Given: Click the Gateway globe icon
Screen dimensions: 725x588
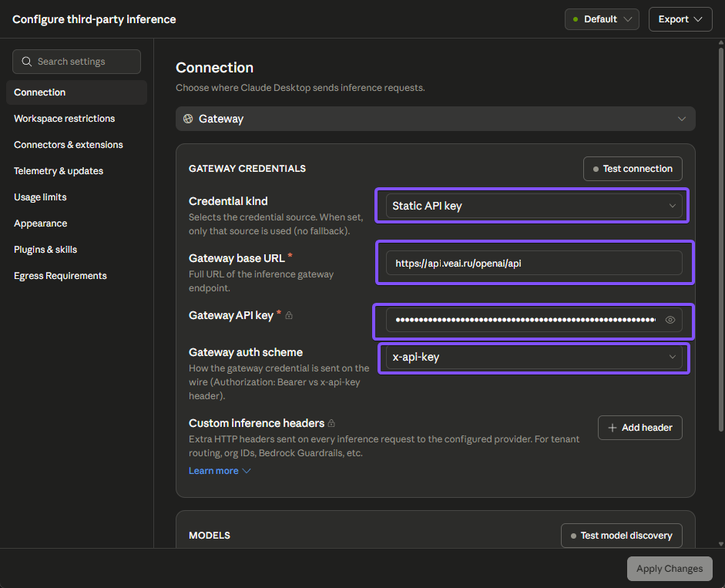Looking at the screenshot, I should click(188, 119).
